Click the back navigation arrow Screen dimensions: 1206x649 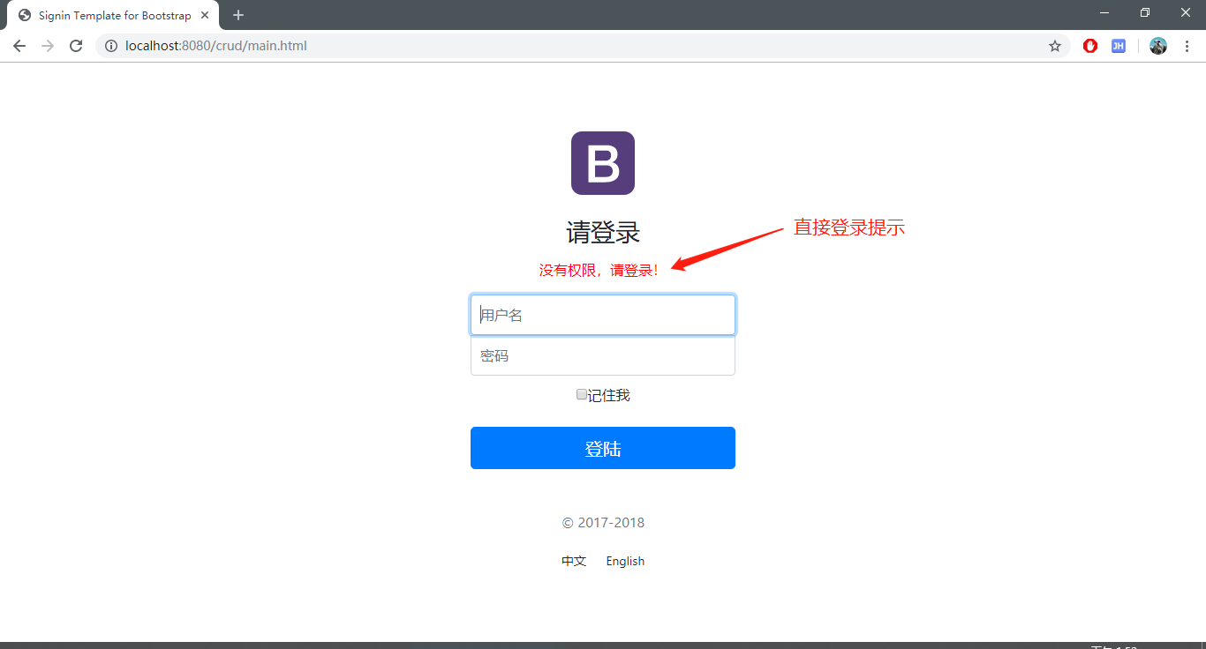point(19,46)
